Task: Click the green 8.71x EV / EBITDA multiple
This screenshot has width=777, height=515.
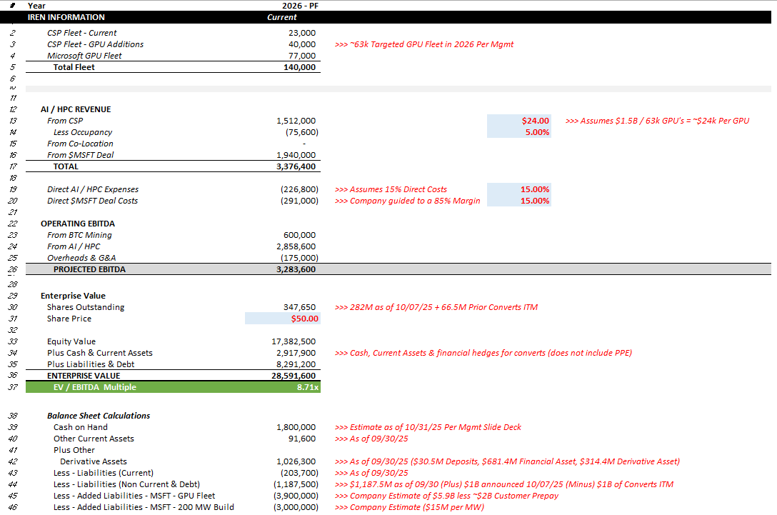Action: [308, 387]
